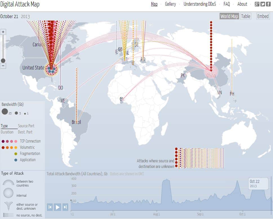Click 'either source or dest. unknown' icon
This screenshot has height=219, width=273.
click(8, 206)
